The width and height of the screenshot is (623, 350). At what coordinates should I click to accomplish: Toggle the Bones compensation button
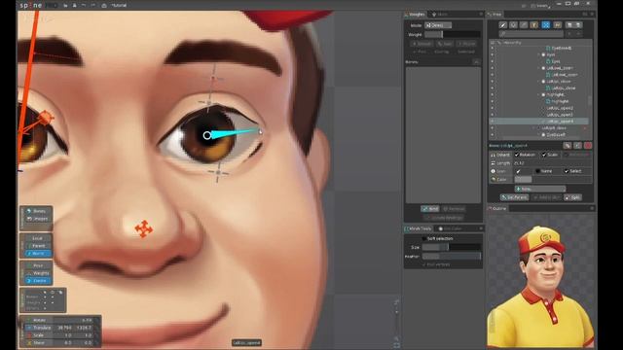pyautogui.click(x=38, y=211)
